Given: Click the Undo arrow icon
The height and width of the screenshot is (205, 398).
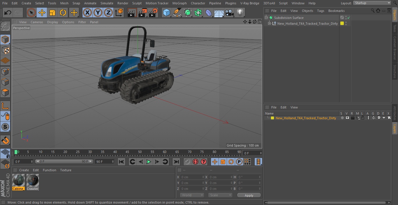Looking at the screenshot, I should 8,13.
